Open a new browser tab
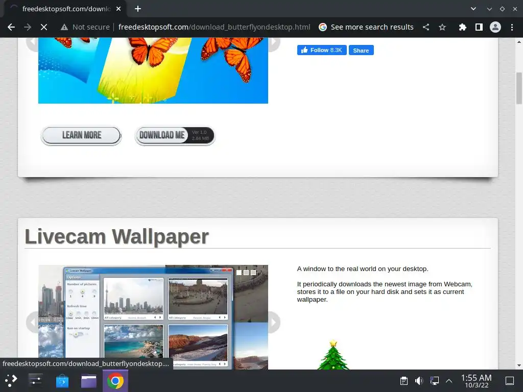Image resolution: width=523 pixels, height=392 pixels. coord(138,9)
